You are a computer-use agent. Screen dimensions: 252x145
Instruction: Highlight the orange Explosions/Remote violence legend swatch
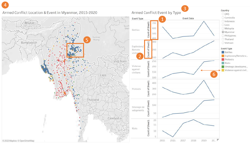(x=223, y=56)
